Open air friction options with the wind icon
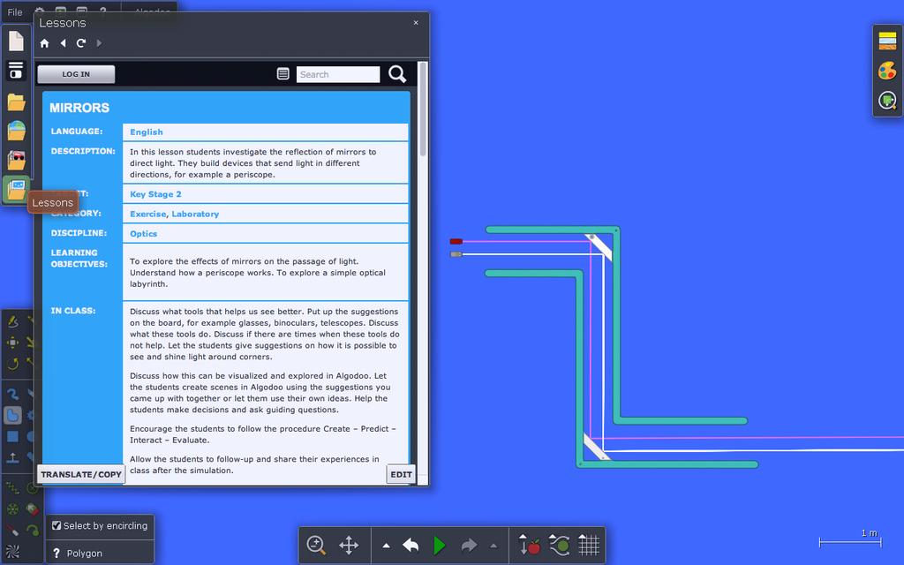904x565 pixels. tap(559, 545)
